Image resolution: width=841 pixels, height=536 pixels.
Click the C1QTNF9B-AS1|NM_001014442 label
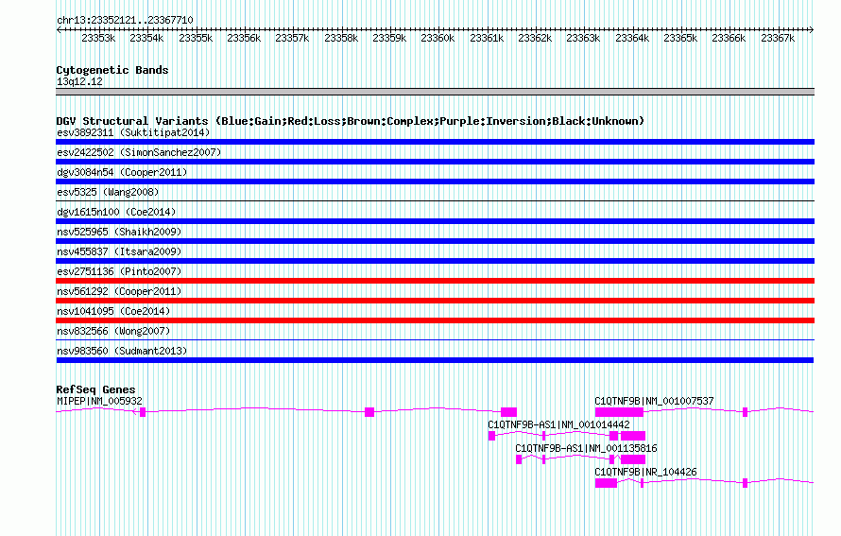(558, 424)
